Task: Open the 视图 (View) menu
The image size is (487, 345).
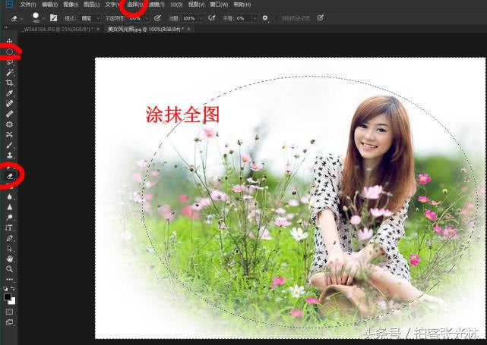Action: [x=196, y=5]
